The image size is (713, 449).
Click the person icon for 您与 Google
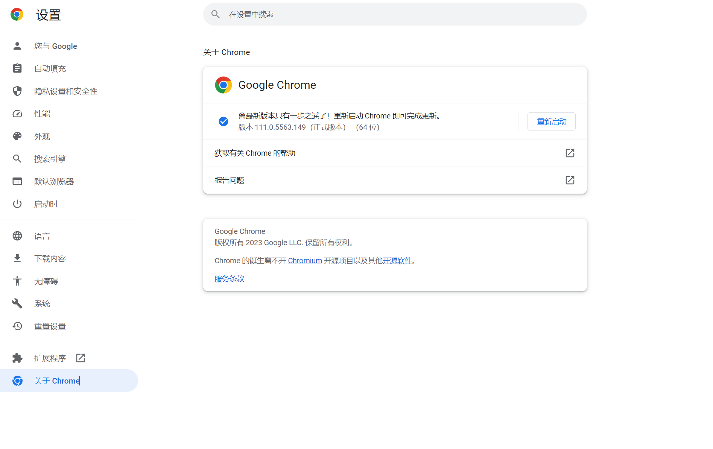point(17,46)
